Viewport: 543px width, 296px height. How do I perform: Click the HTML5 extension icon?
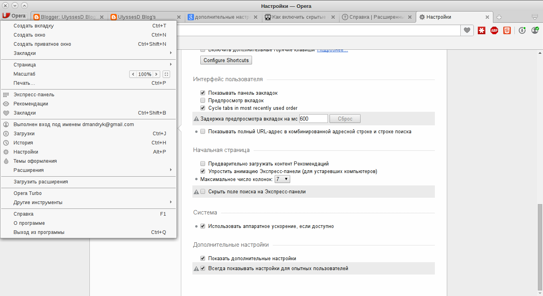507,30
